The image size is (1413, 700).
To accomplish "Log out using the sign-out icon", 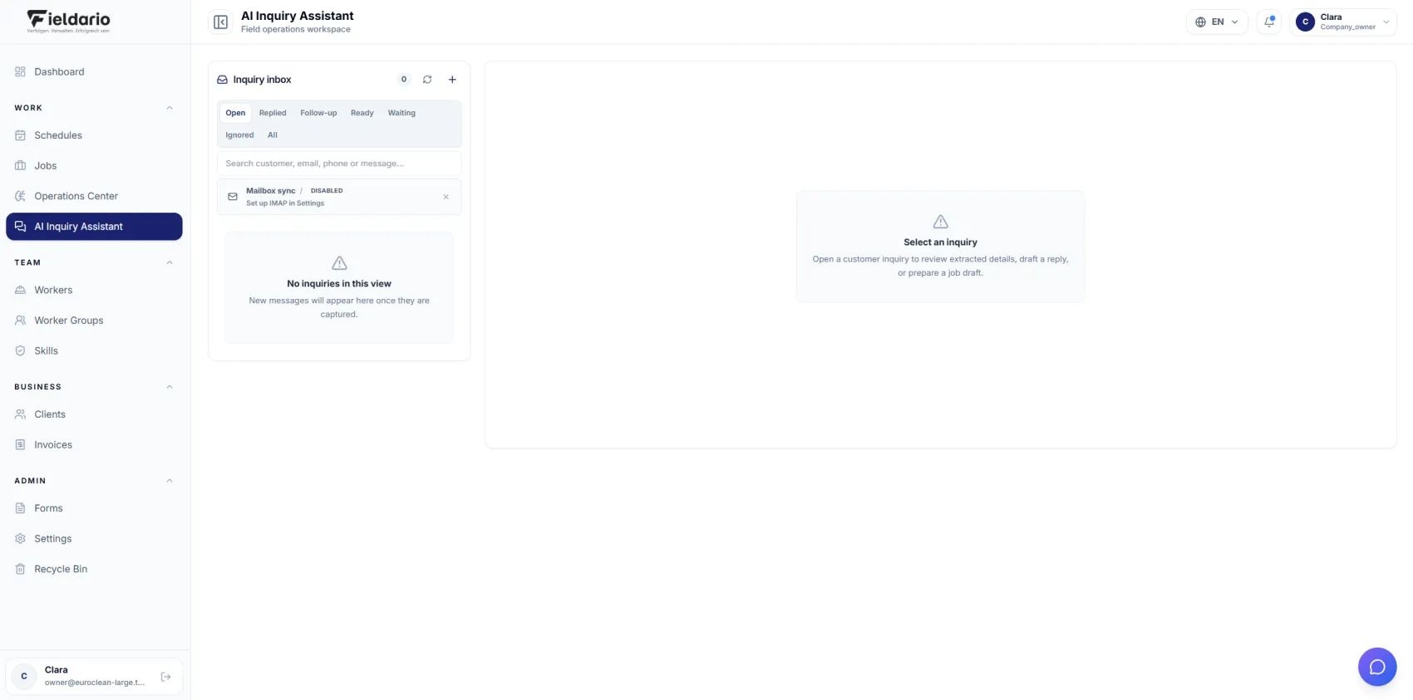I will tap(165, 677).
